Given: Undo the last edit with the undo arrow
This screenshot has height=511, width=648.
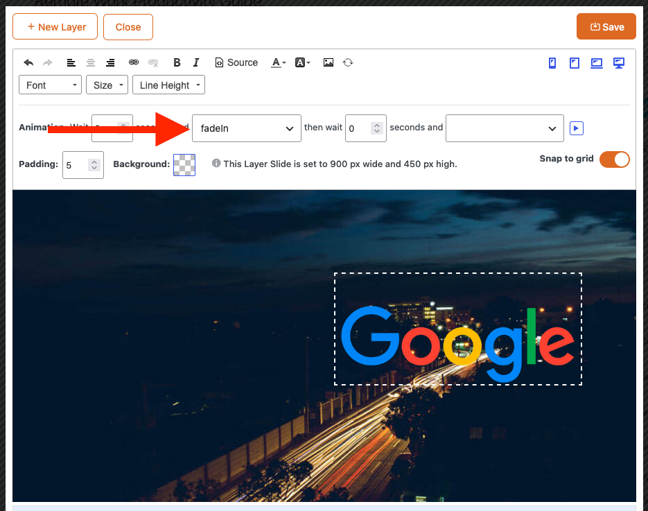Looking at the screenshot, I should tap(28, 62).
